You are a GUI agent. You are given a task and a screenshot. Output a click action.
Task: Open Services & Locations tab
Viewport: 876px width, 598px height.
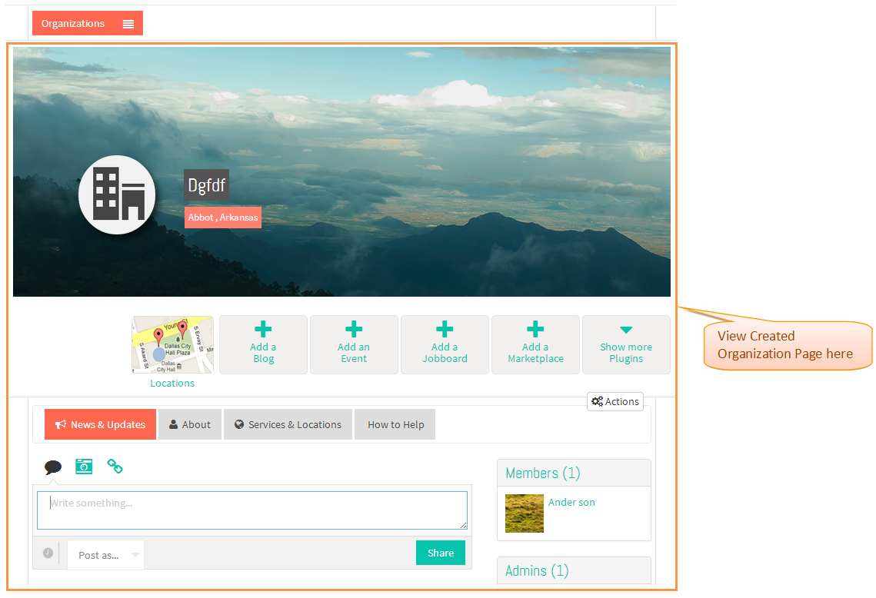point(288,424)
